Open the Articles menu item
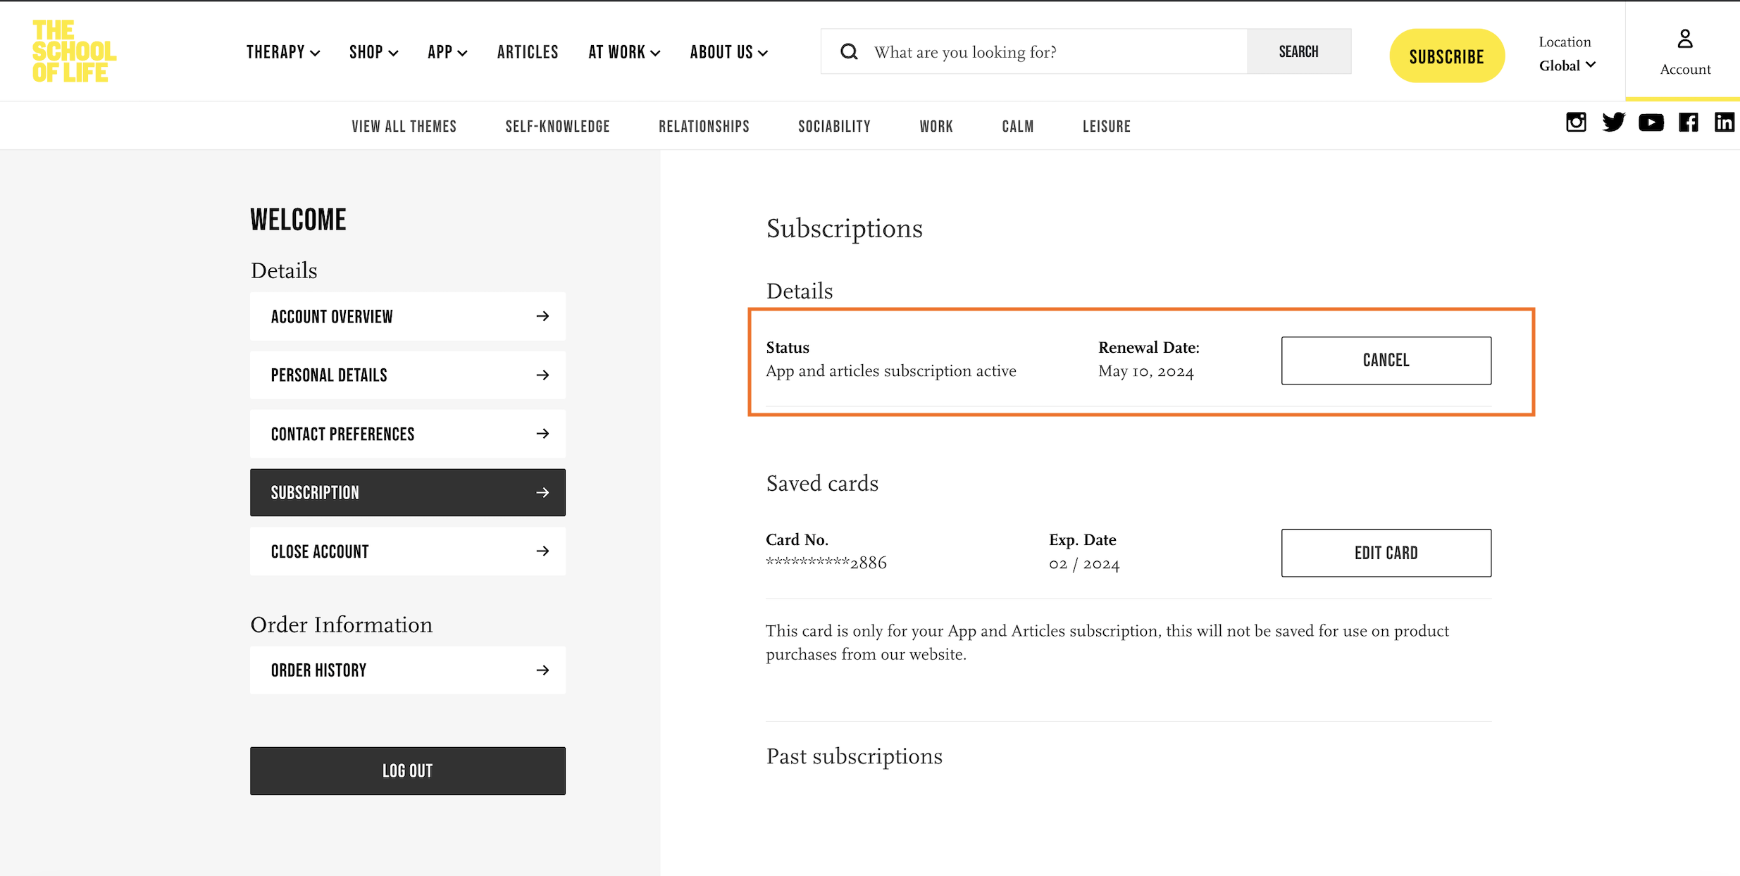The height and width of the screenshot is (876, 1740). click(x=528, y=52)
